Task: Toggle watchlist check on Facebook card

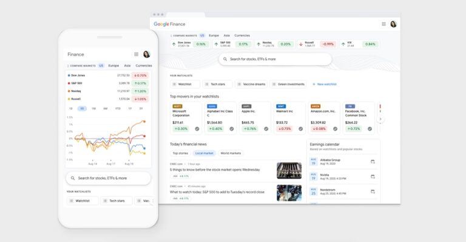Action: coord(370,129)
